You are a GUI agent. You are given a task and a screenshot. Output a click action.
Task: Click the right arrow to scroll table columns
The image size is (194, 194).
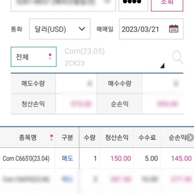tap(190, 138)
